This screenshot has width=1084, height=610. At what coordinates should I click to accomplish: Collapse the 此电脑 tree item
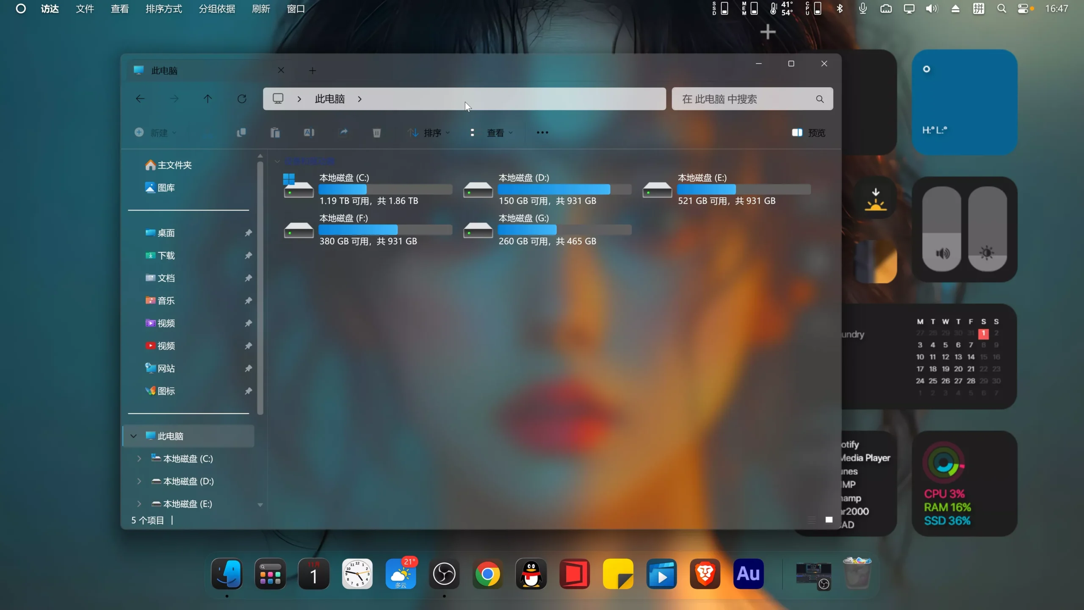pyautogui.click(x=133, y=435)
